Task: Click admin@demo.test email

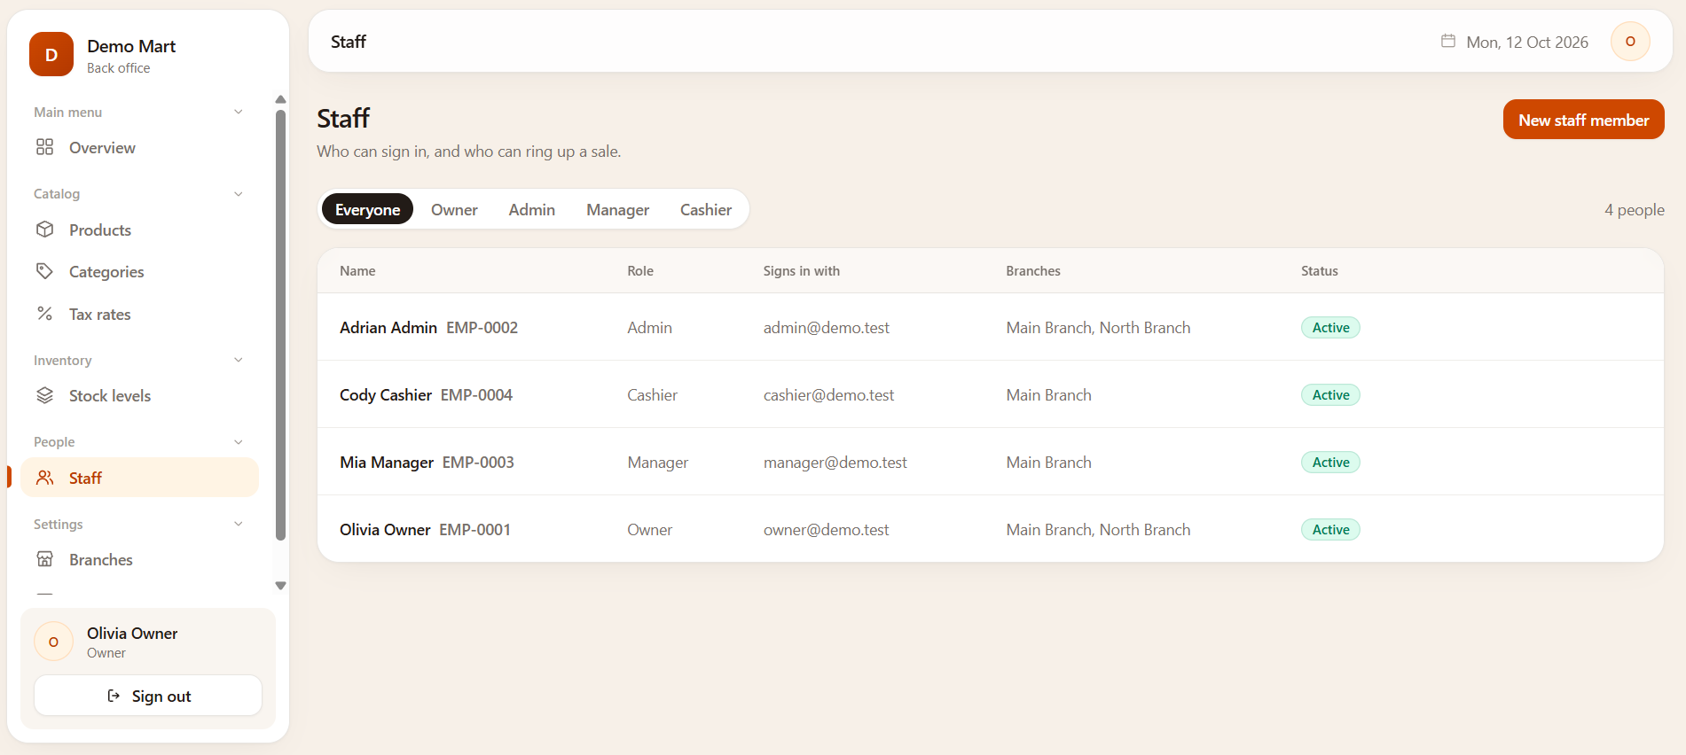Action: coord(826,328)
